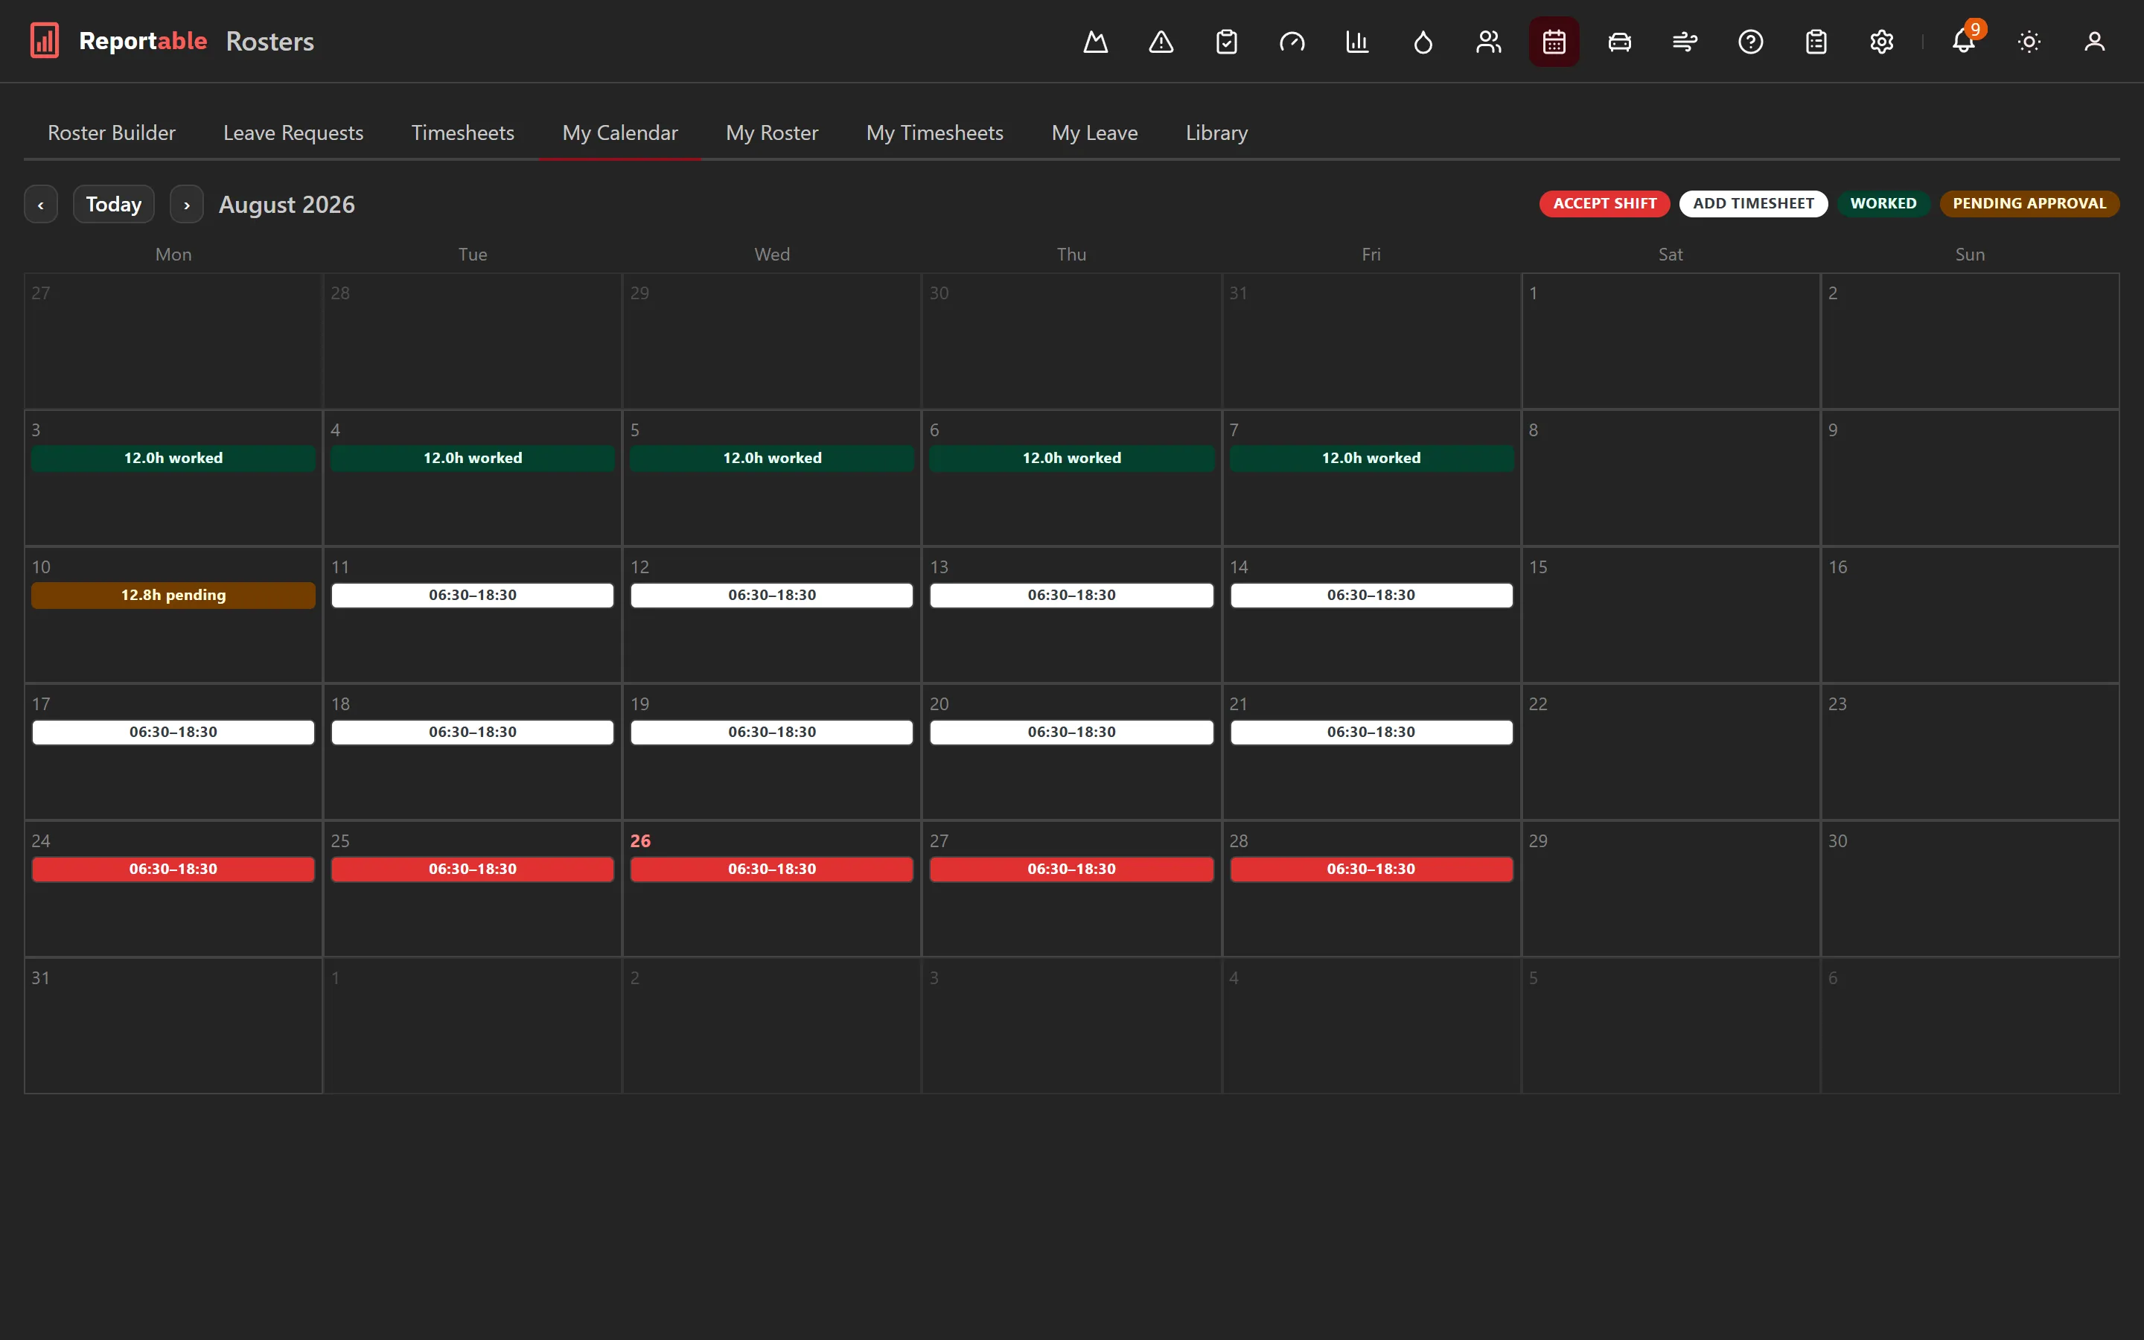This screenshot has width=2144, height=1340.
Task: Open the clipboard checkmark icon
Action: coord(1227,42)
